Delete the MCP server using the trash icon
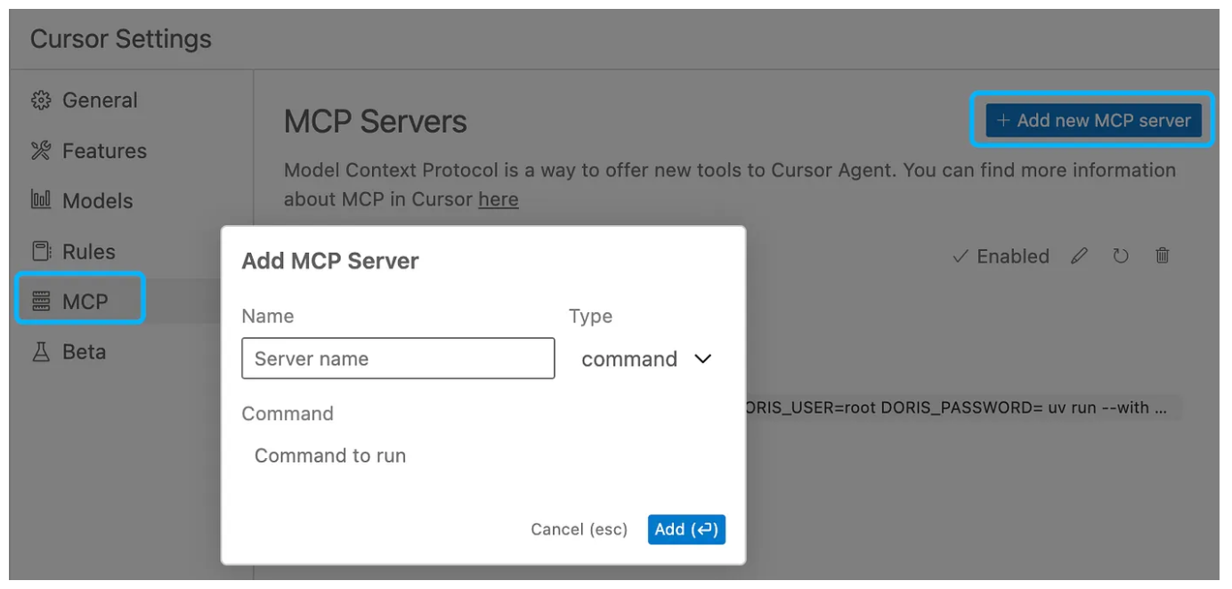This screenshot has height=589, width=1232. [x=1162, y=256]
